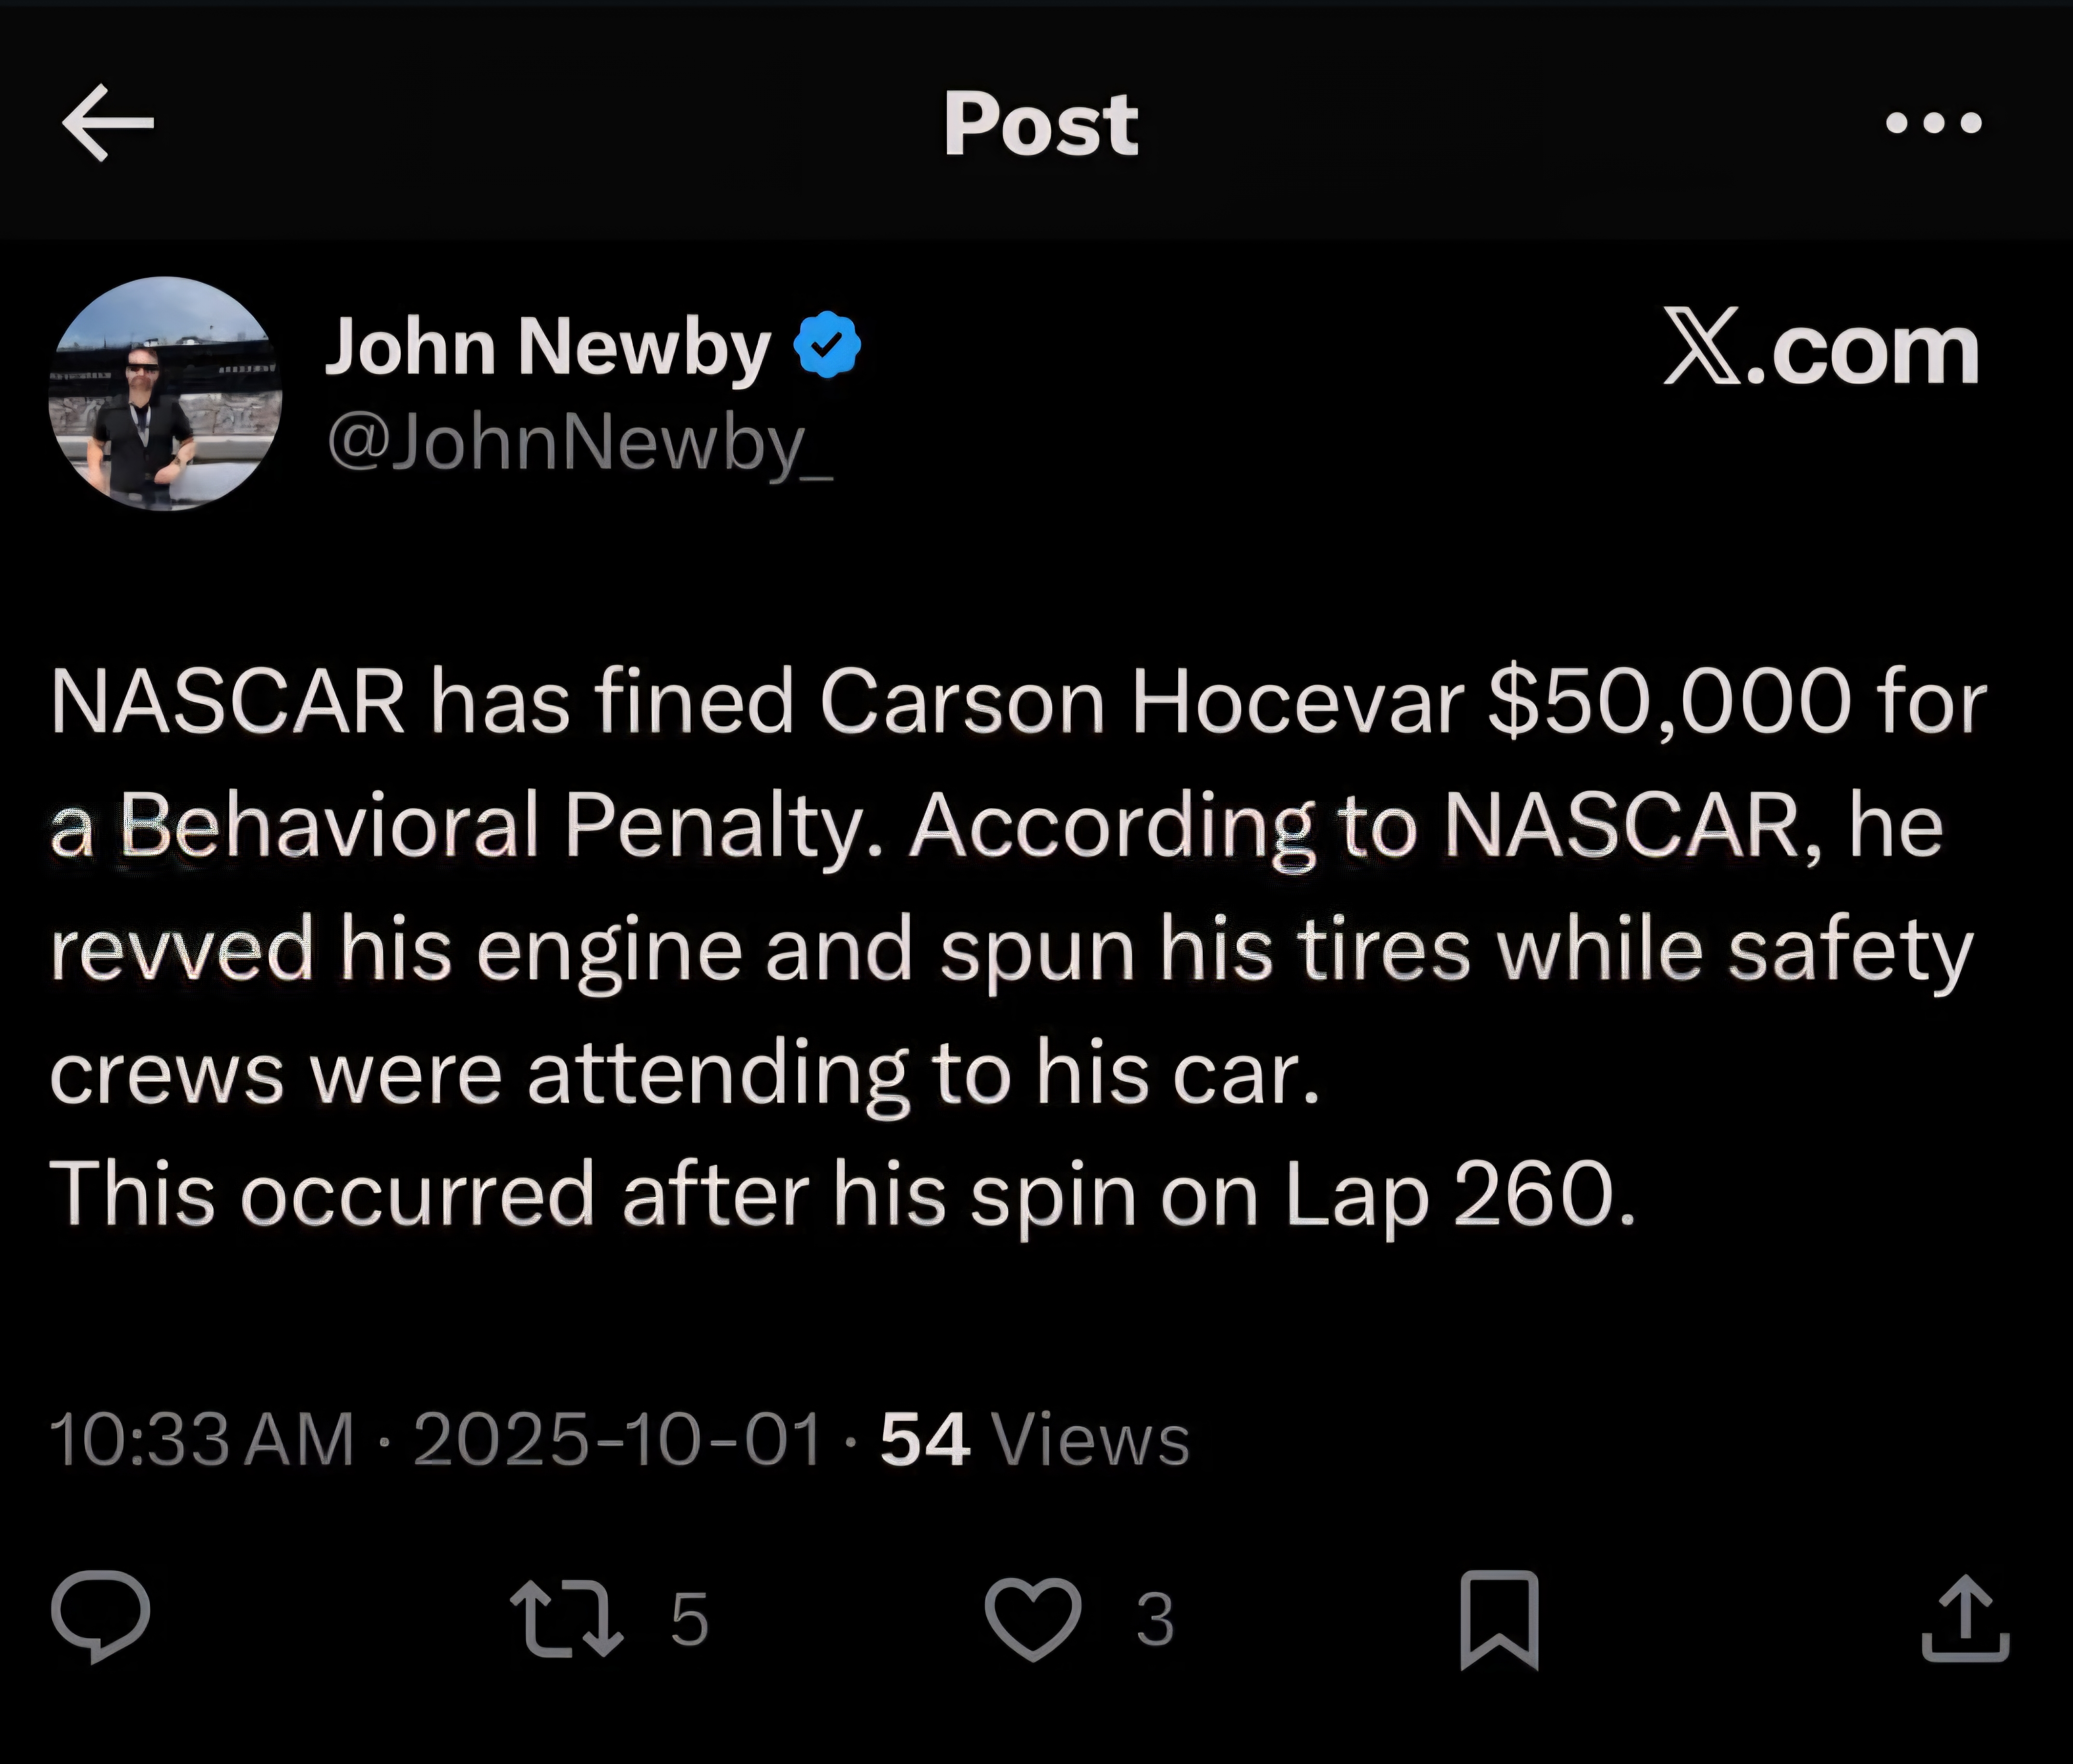The image size is (2073, 1764).
Task: Open the @JohnNewby_ handle link
Action: click(580, 443)
